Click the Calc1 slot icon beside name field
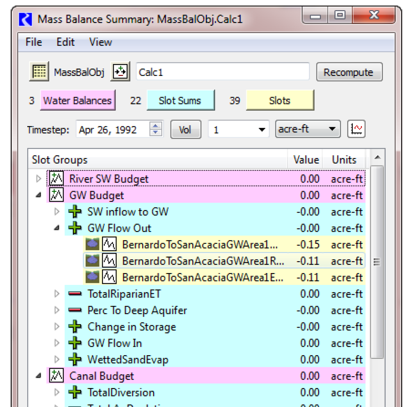The image size is (403, 407). click(120, 72)
